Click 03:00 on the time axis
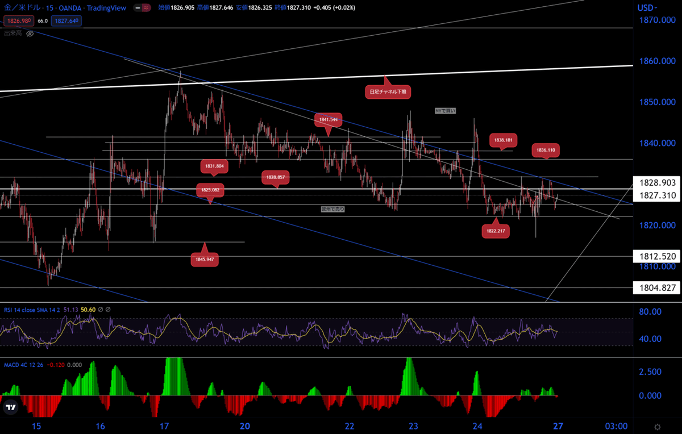682x434 pixels. point(616,426)
